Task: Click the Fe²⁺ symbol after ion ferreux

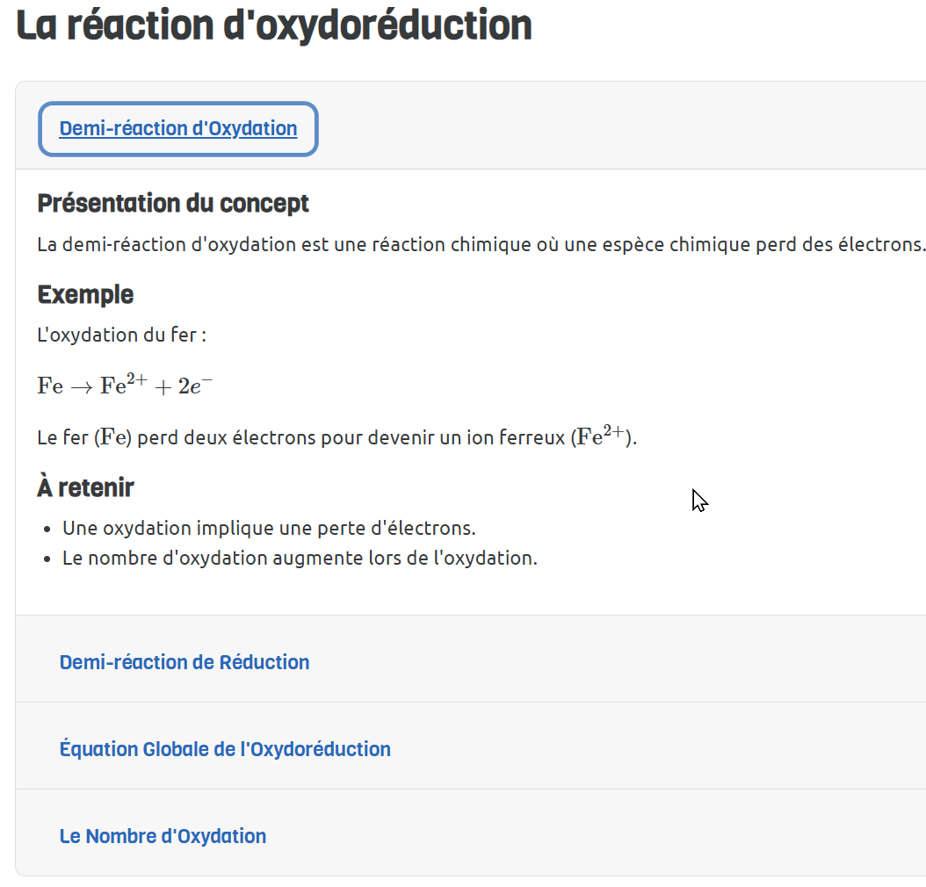Action: point(602,436)
